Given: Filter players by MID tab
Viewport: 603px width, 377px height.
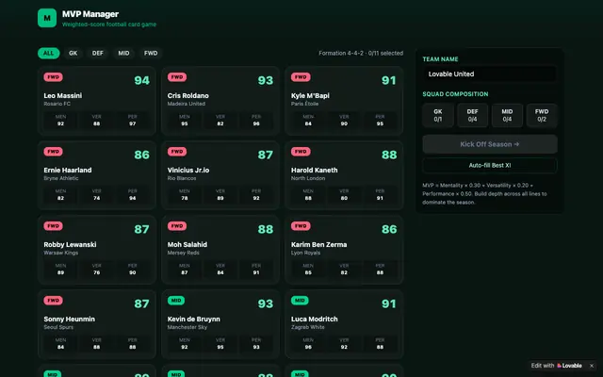Looking at the screenshot, I should (x=123, y=53).
